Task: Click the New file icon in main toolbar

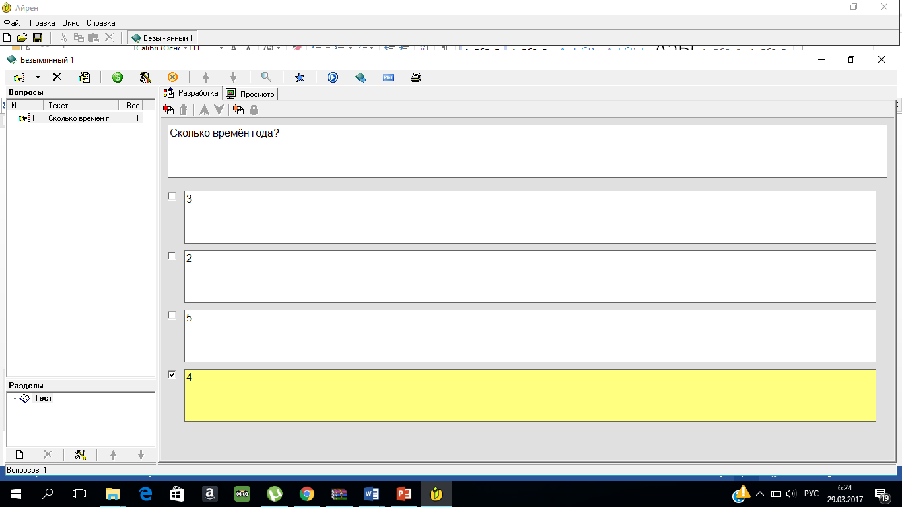Action: click(x=7, y=38)
